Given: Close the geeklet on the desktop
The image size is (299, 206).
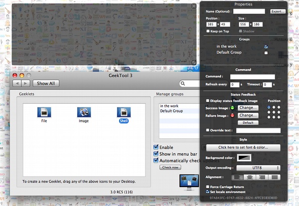Looking at the screenshot, I should pos(193,6).
